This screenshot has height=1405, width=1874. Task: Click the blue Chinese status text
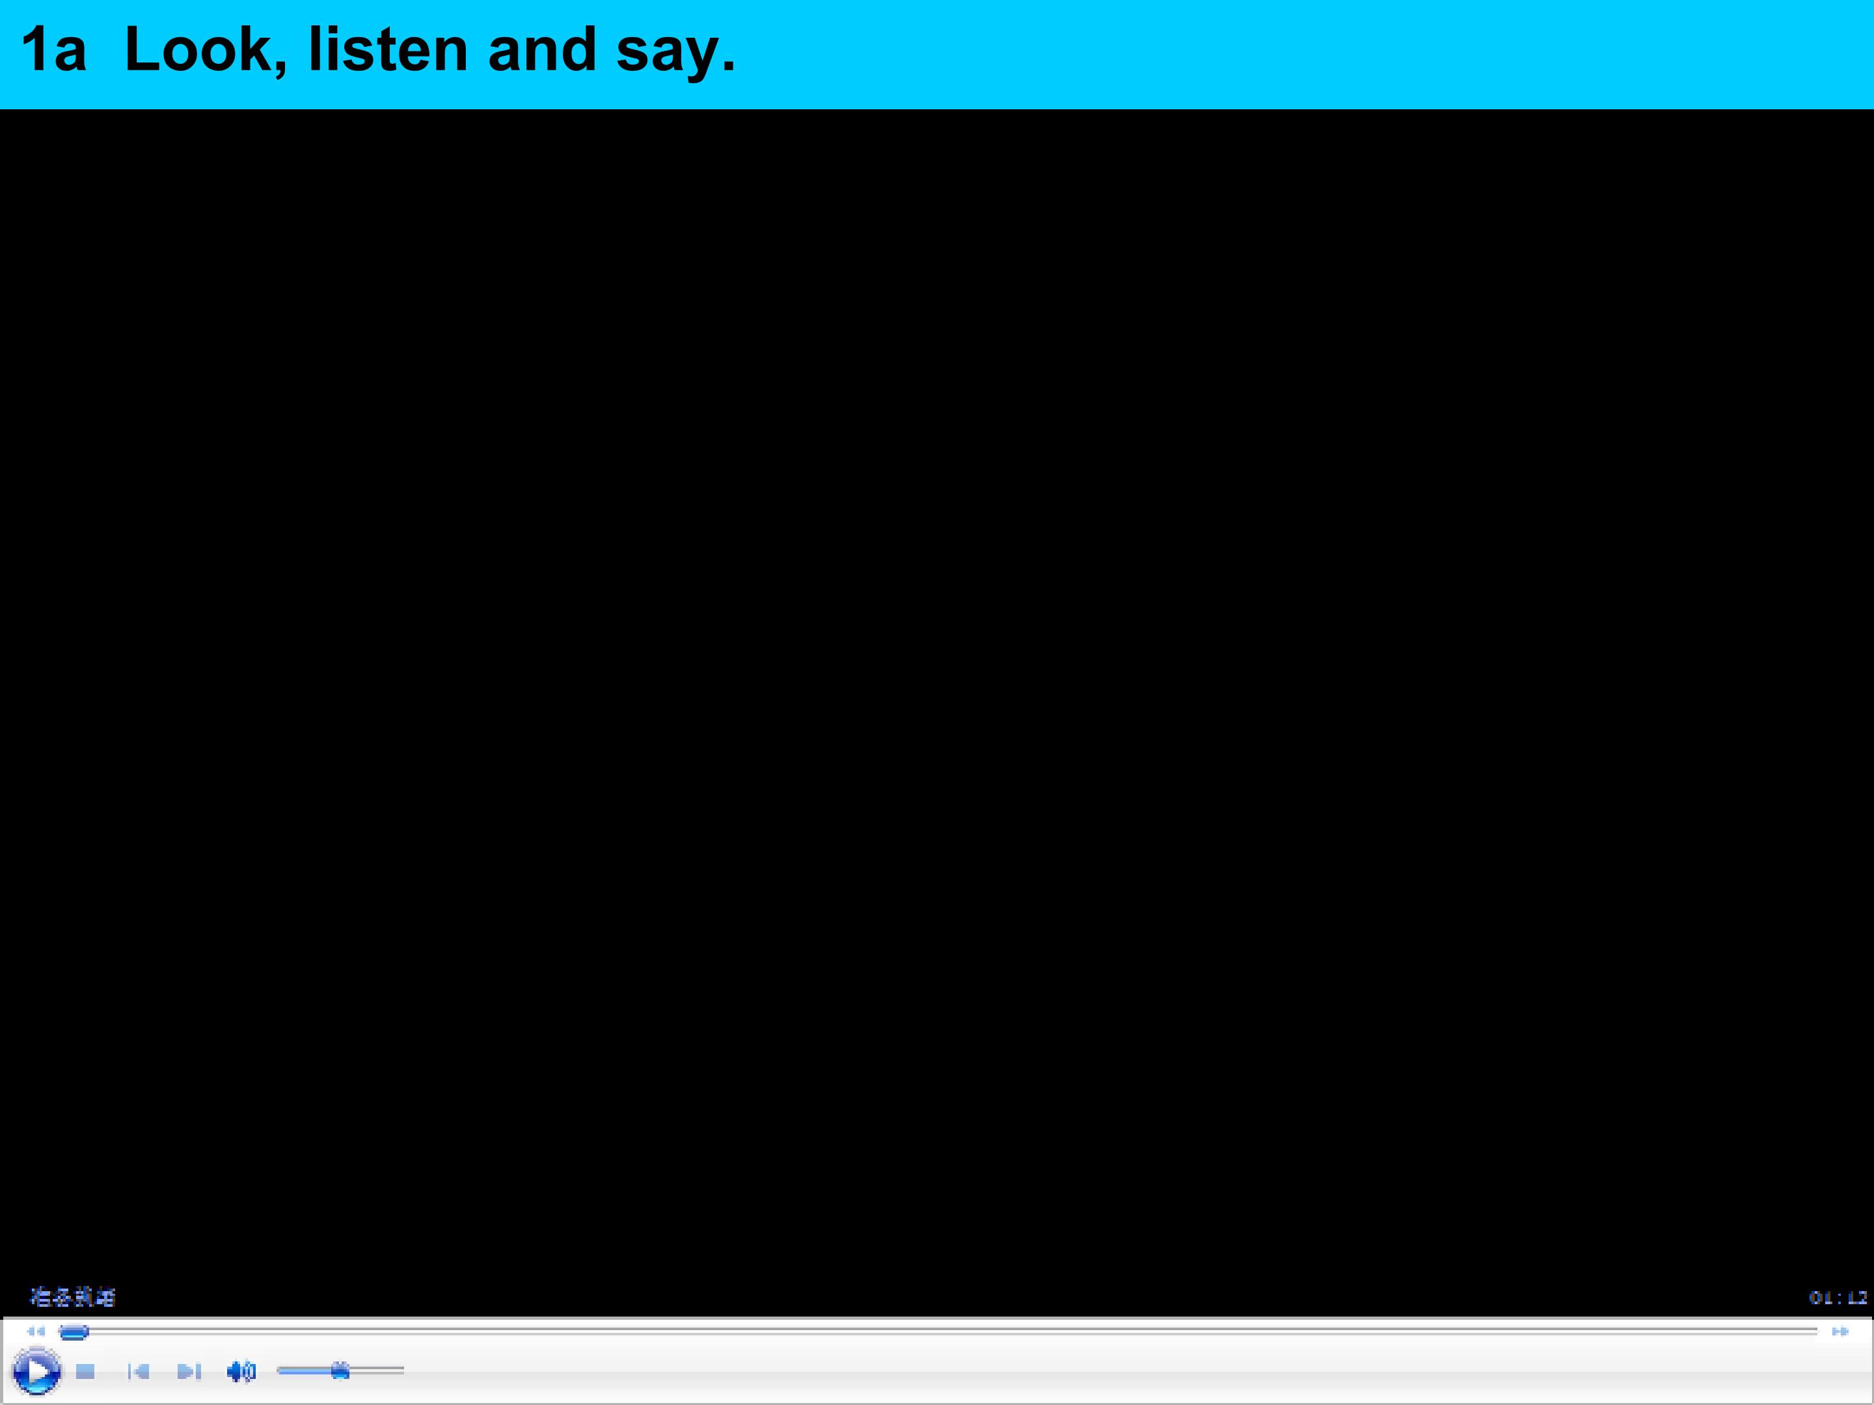click(x=73, y=1296)
